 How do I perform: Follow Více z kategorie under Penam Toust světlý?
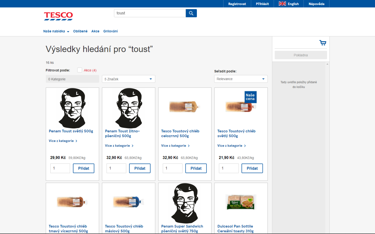[x=63, y=141]
